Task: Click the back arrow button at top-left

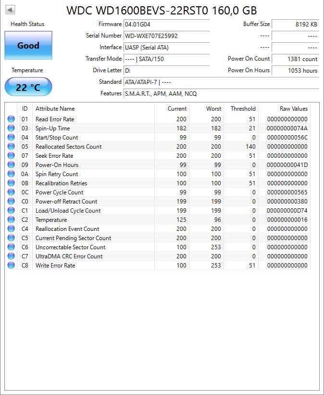Action: [x=11, y=10]
